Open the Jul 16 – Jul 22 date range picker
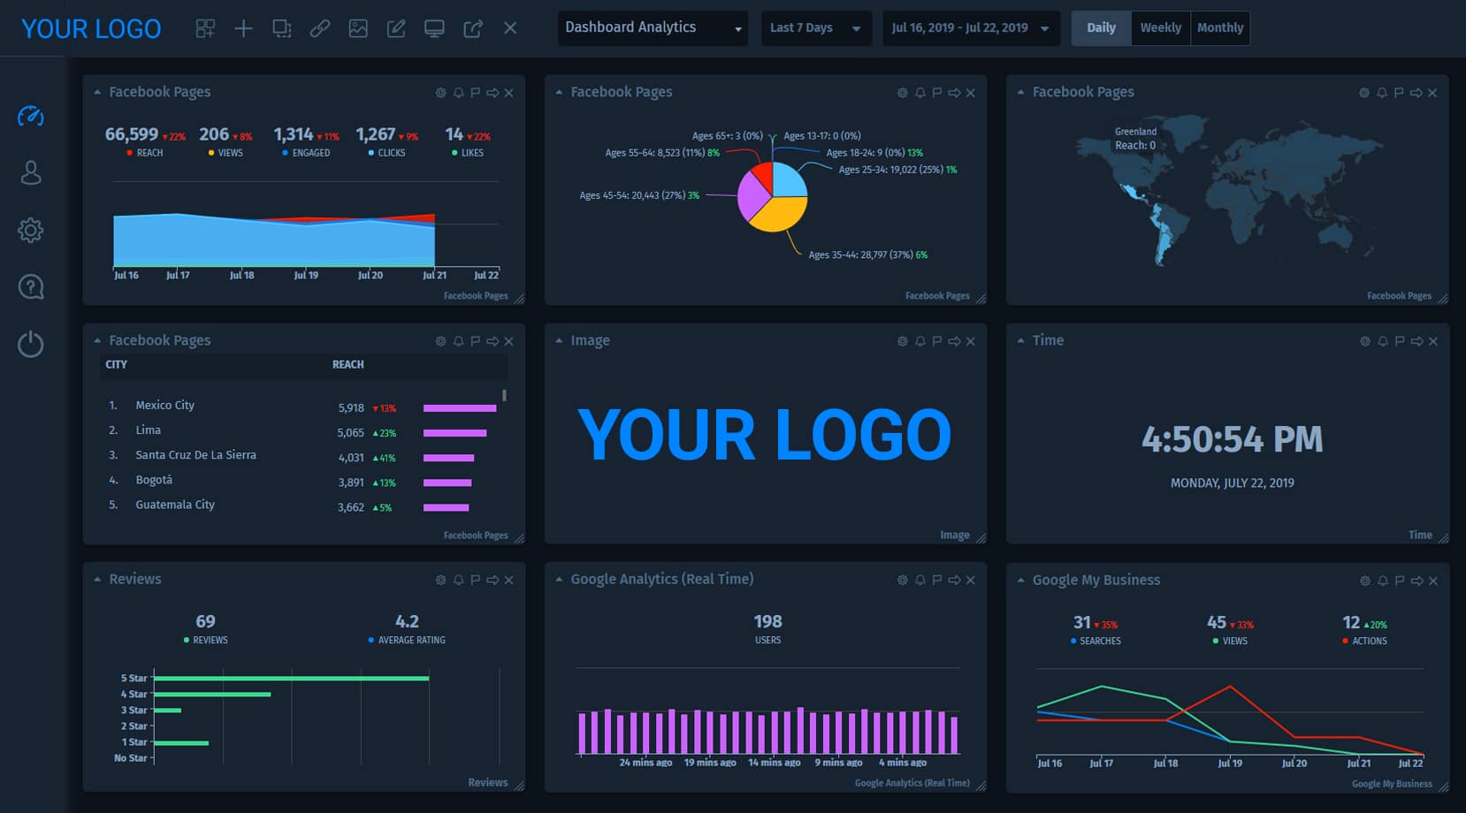The height and width of the screenshot is (813, 1466). (x=970, y=27)
